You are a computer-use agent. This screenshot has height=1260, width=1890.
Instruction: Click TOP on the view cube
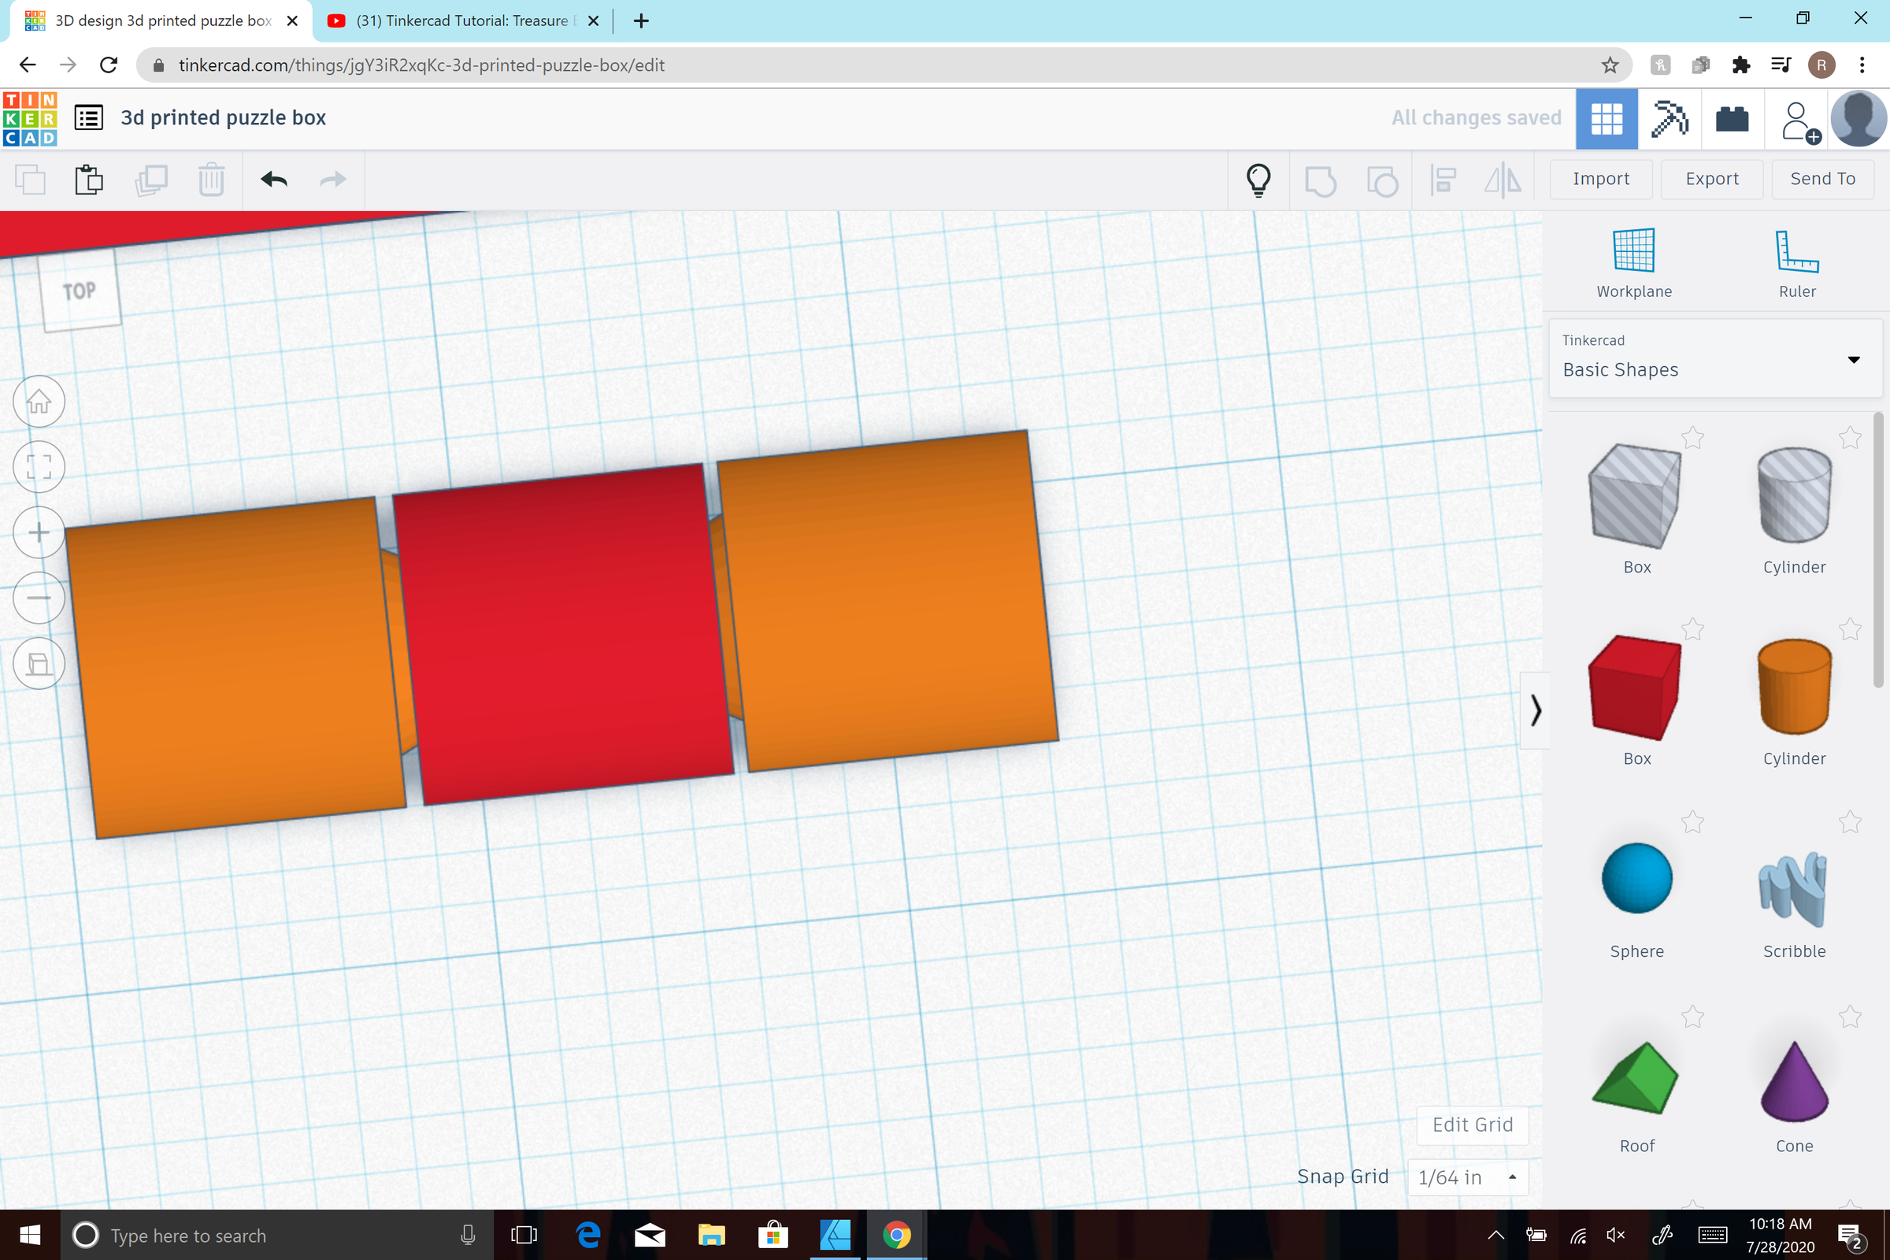point(79,291)
